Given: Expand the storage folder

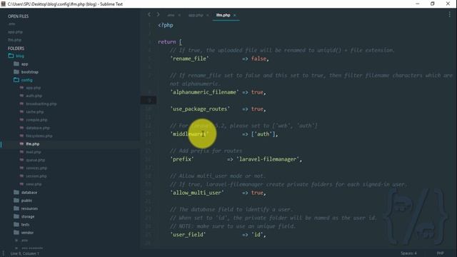Looking at the screenshot, I should tap(24, 216).
